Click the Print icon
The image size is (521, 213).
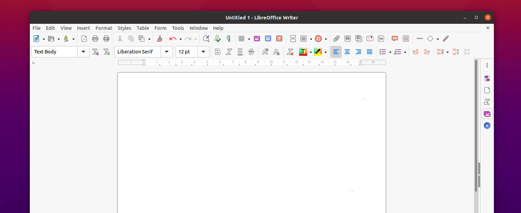pos(95,38)
